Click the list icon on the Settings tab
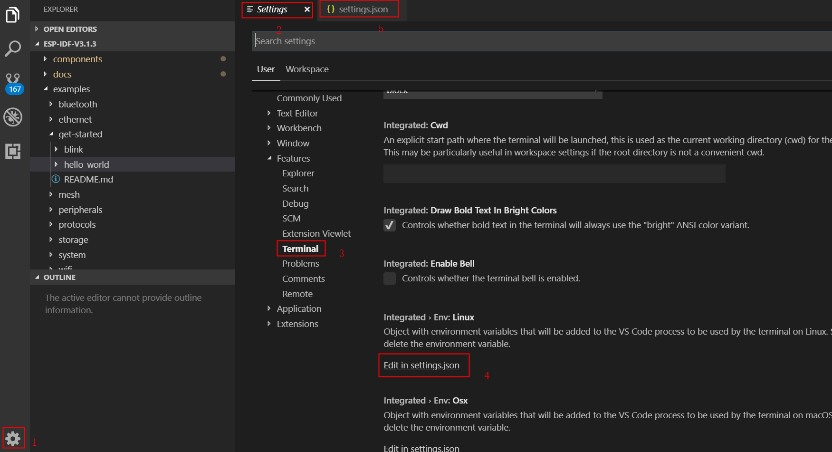832x452 pixels. [x=249, y=9]
